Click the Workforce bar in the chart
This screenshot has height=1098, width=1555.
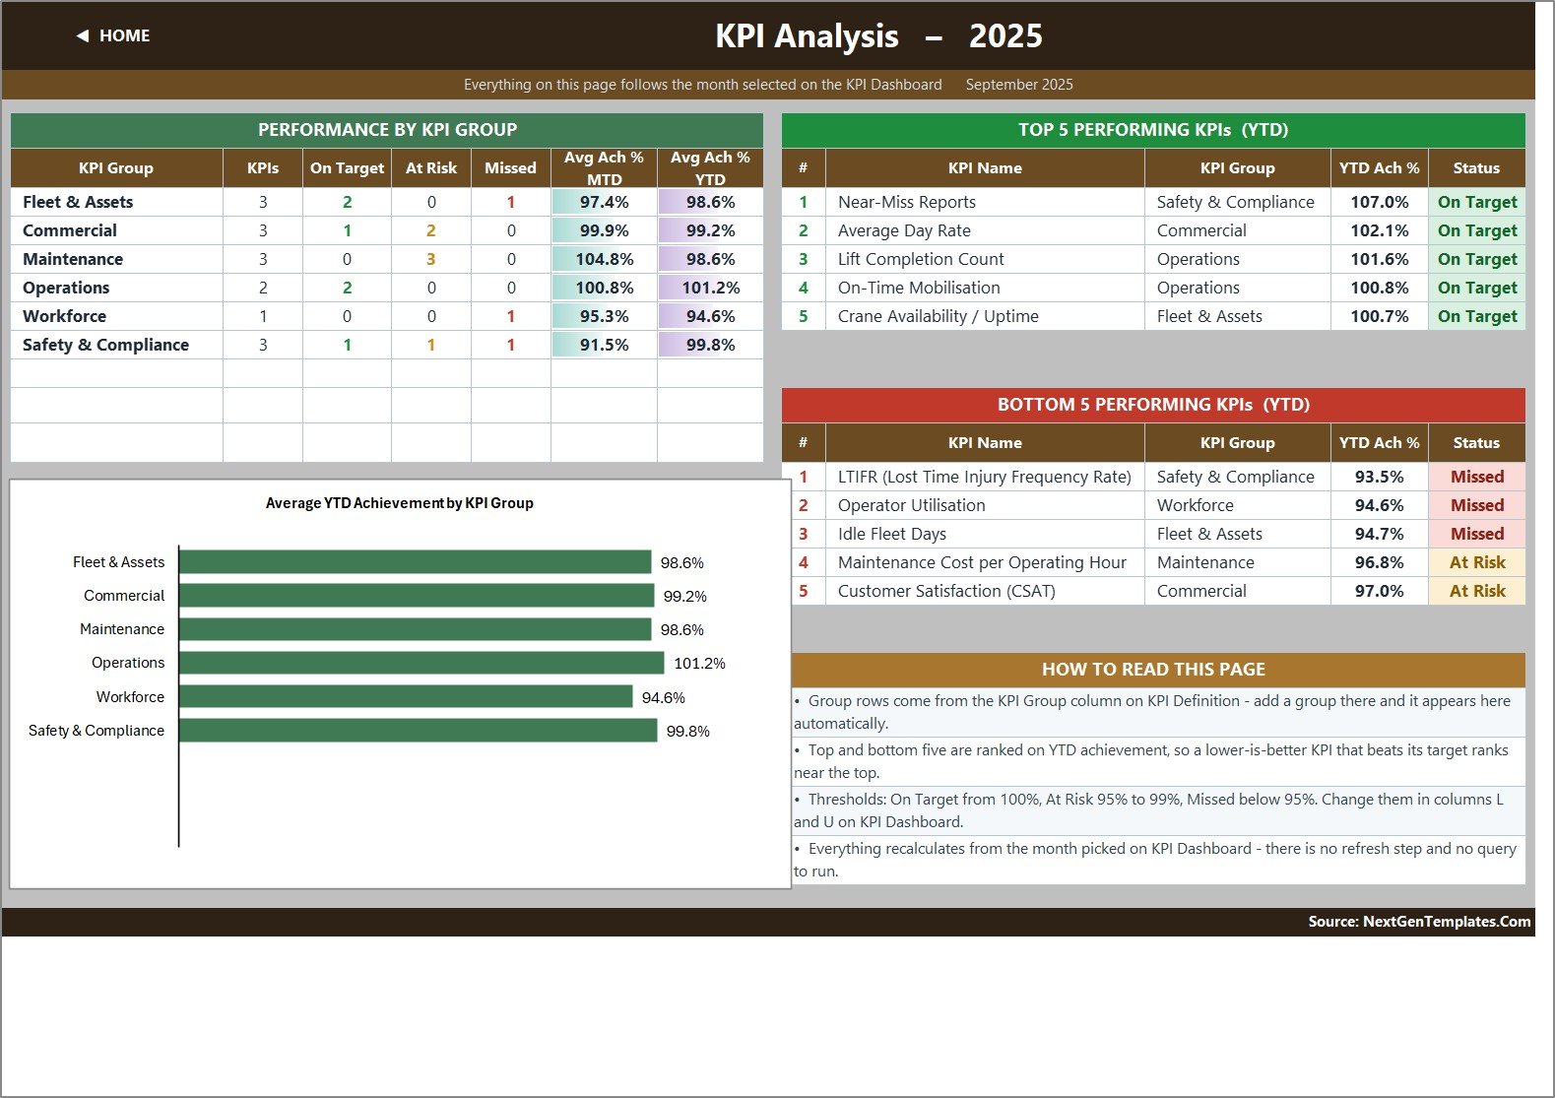tap(406, 696)
